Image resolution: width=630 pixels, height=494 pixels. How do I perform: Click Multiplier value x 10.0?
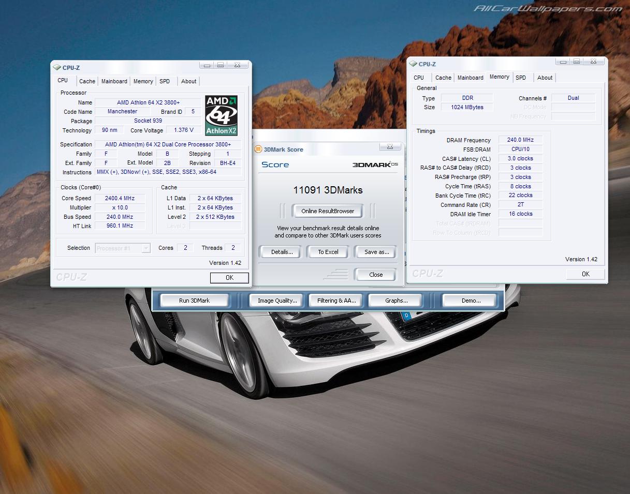pos(120,207)
